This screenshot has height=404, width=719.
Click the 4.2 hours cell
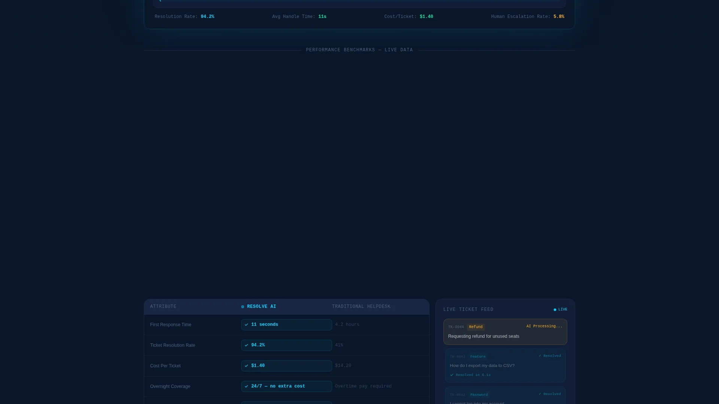click(x=347, y=325)
